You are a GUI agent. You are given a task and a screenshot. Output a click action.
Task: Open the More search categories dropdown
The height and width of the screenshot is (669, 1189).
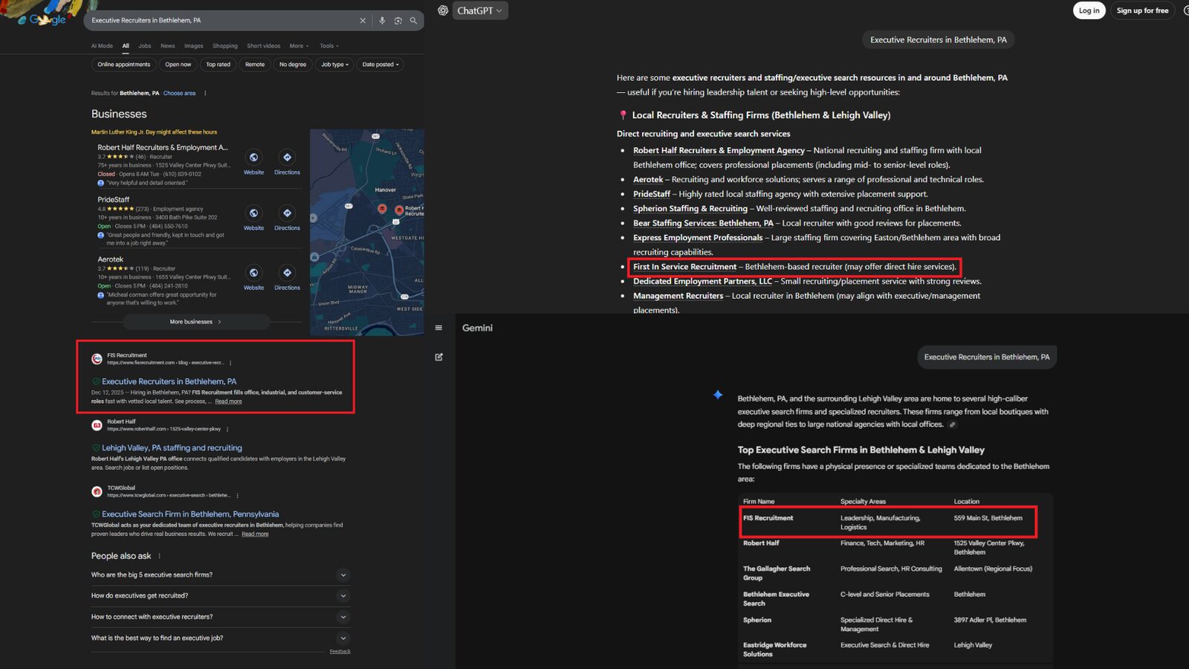(x=299, y=46)
